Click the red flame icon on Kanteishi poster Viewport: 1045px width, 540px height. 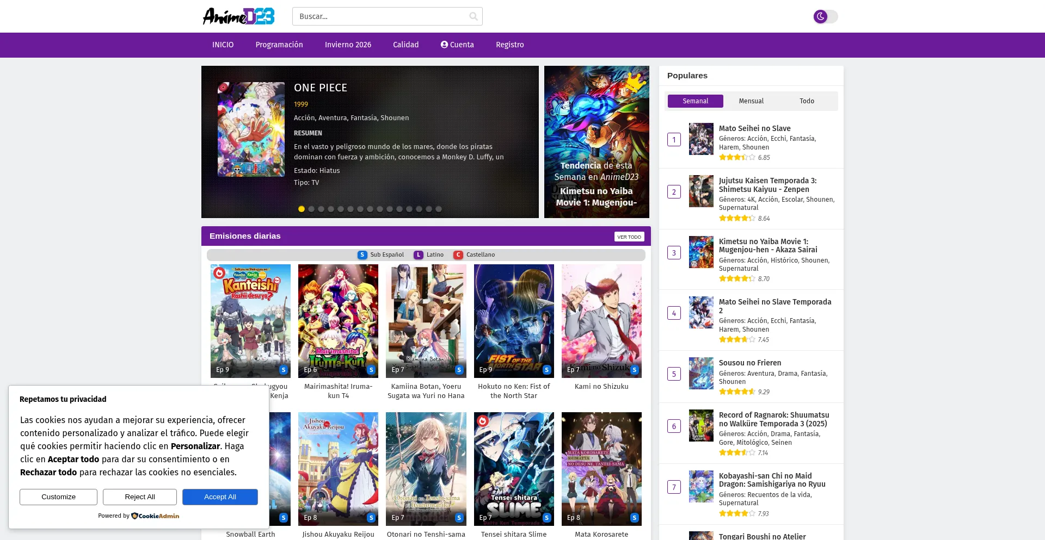click(219, 273)
